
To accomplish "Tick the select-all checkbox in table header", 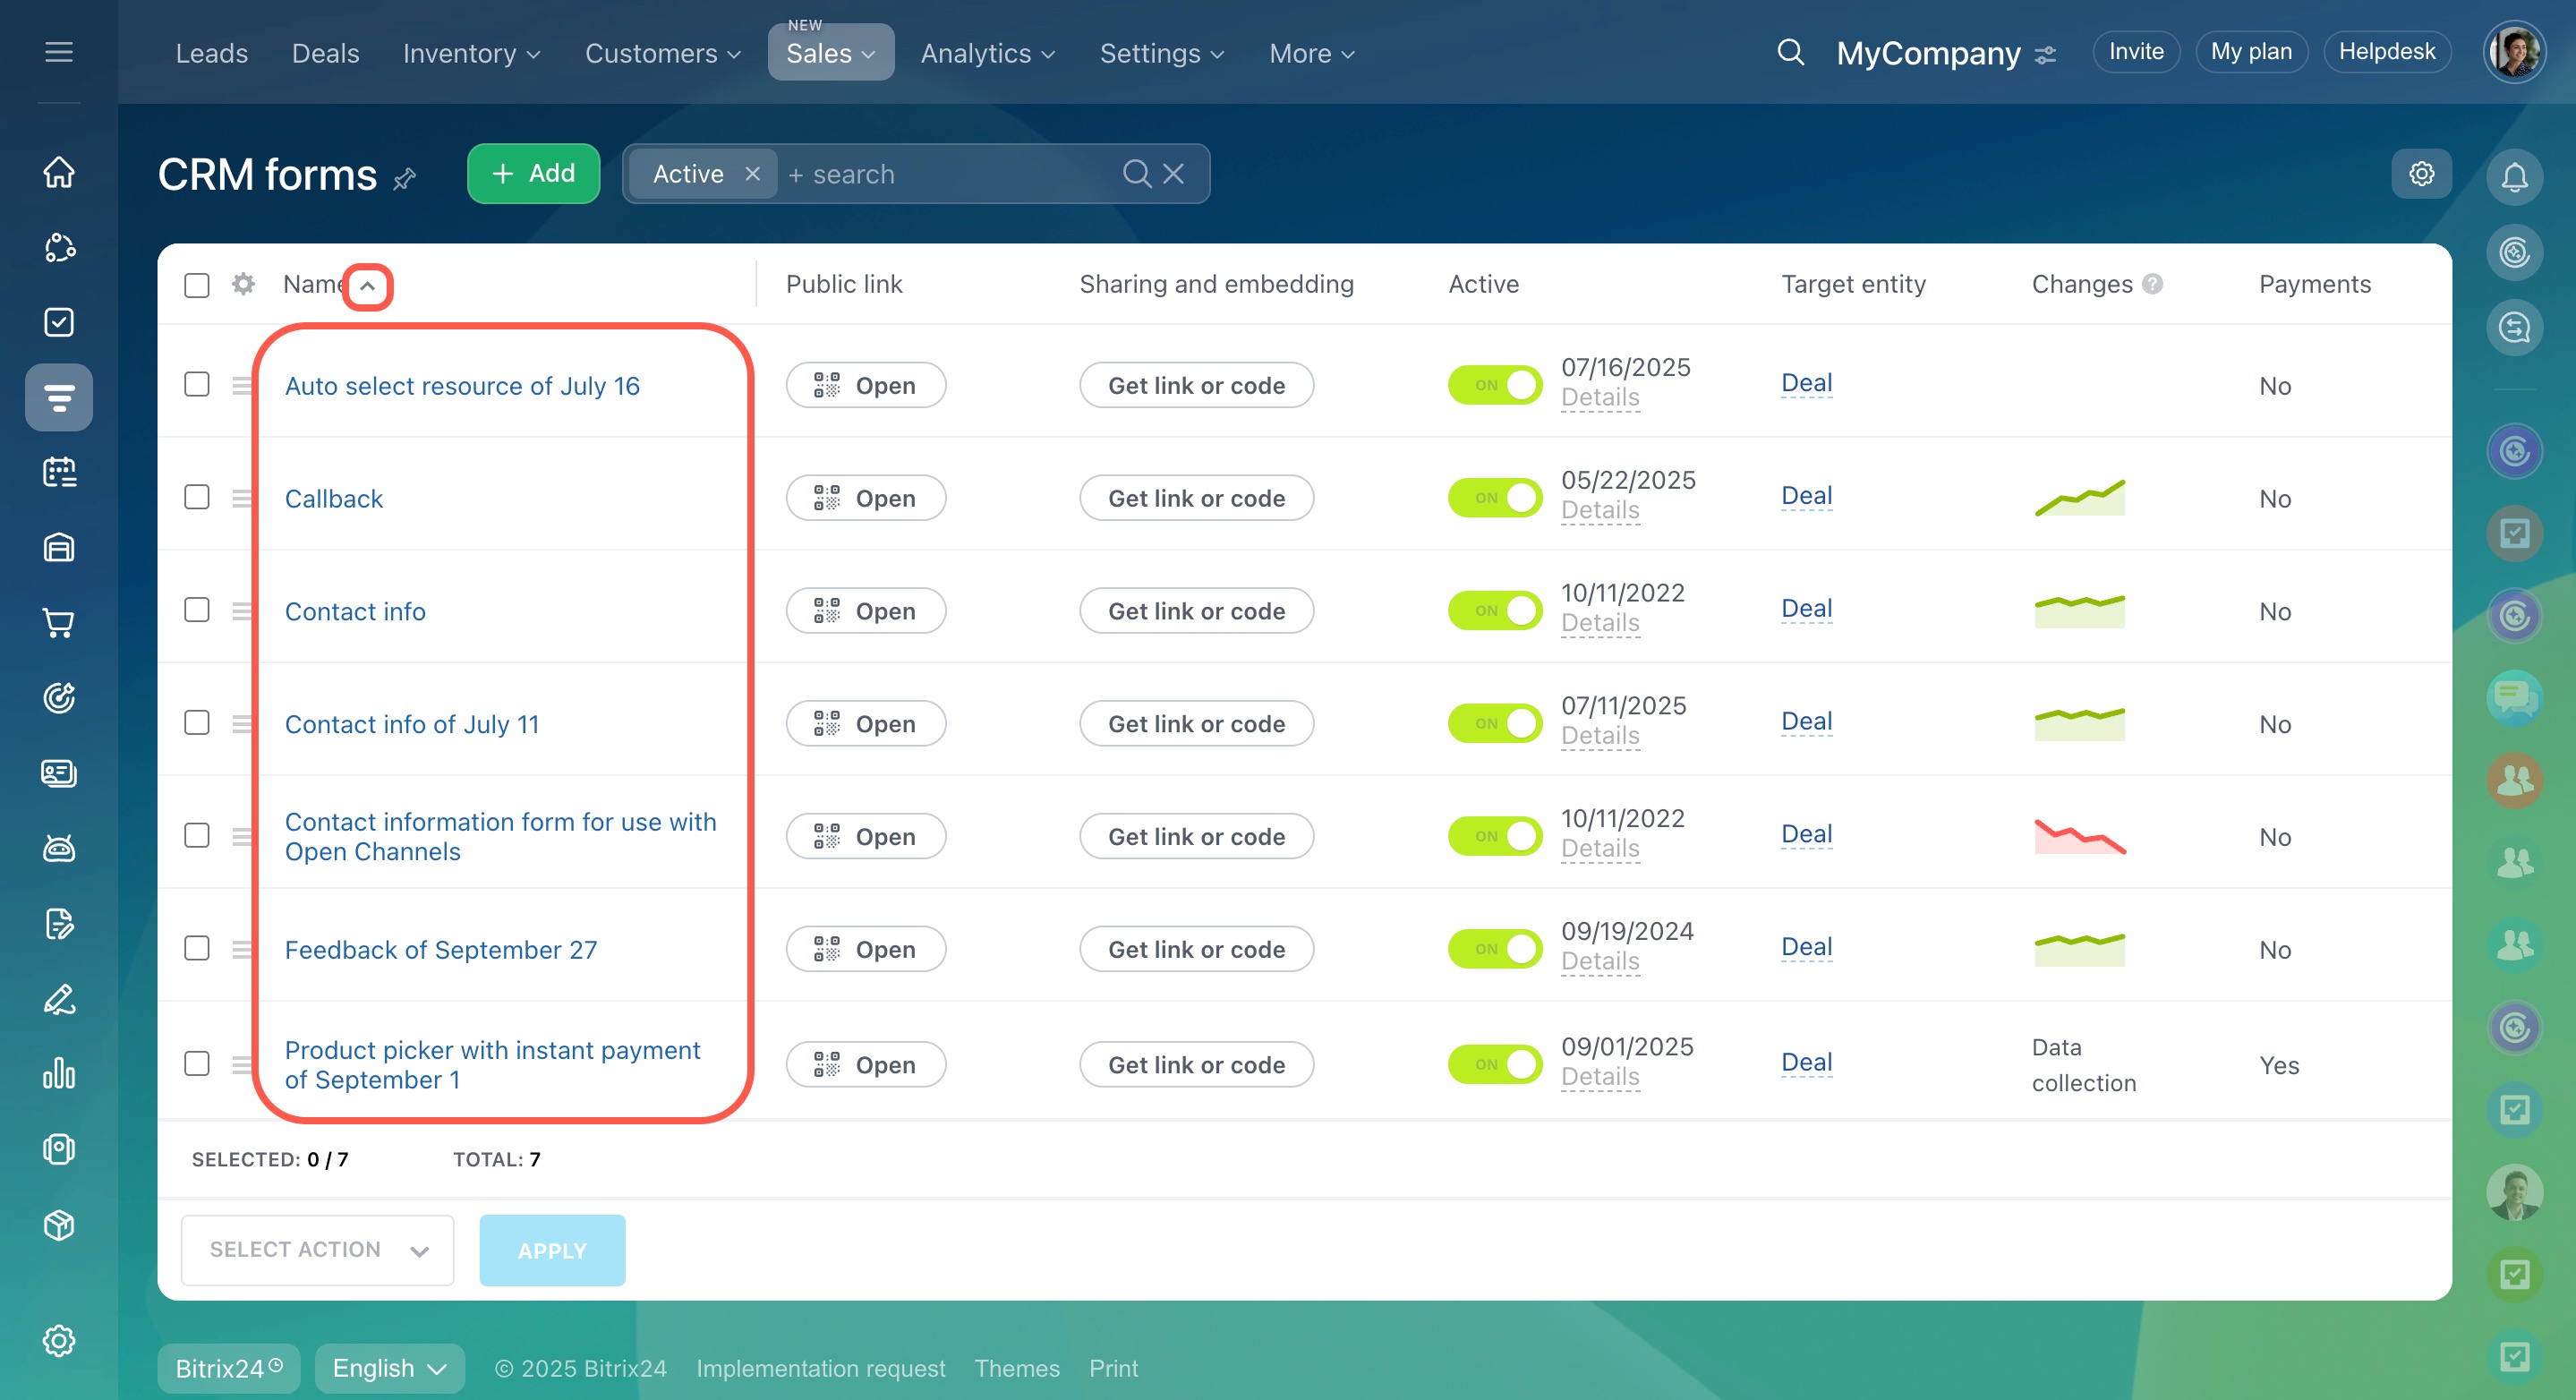I will click(197, 285).
